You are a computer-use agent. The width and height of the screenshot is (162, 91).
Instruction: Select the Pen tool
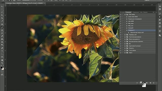click(x=2, y=48)
